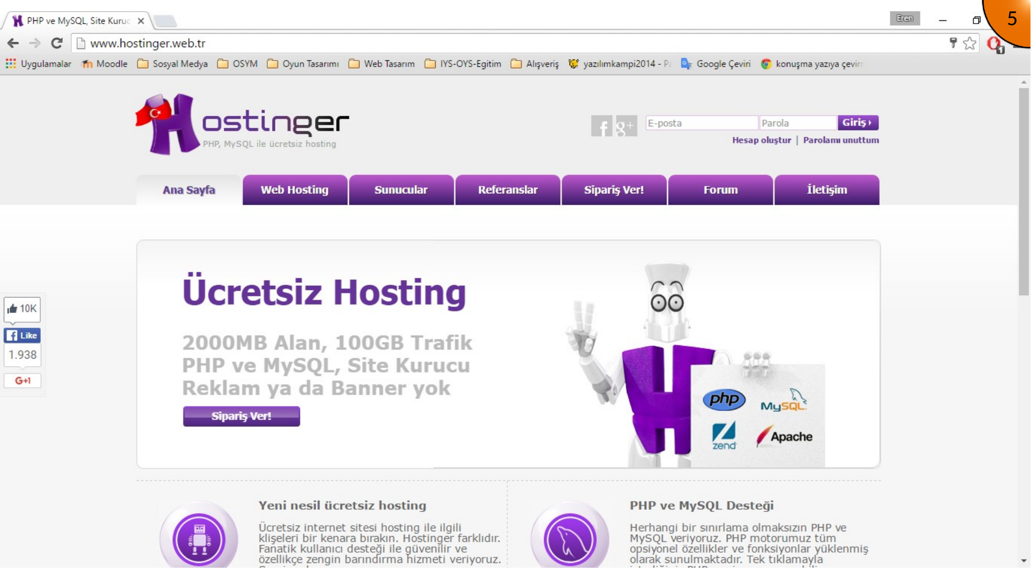
Task: Focus the Parola password field
Action: (x=798, y=123)
